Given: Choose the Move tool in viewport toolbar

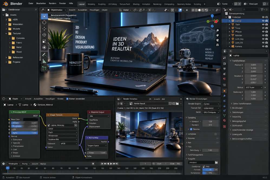Looking at the screenshot, I should coord(44,29).
